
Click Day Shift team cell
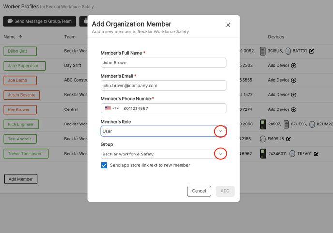[73, 66]
